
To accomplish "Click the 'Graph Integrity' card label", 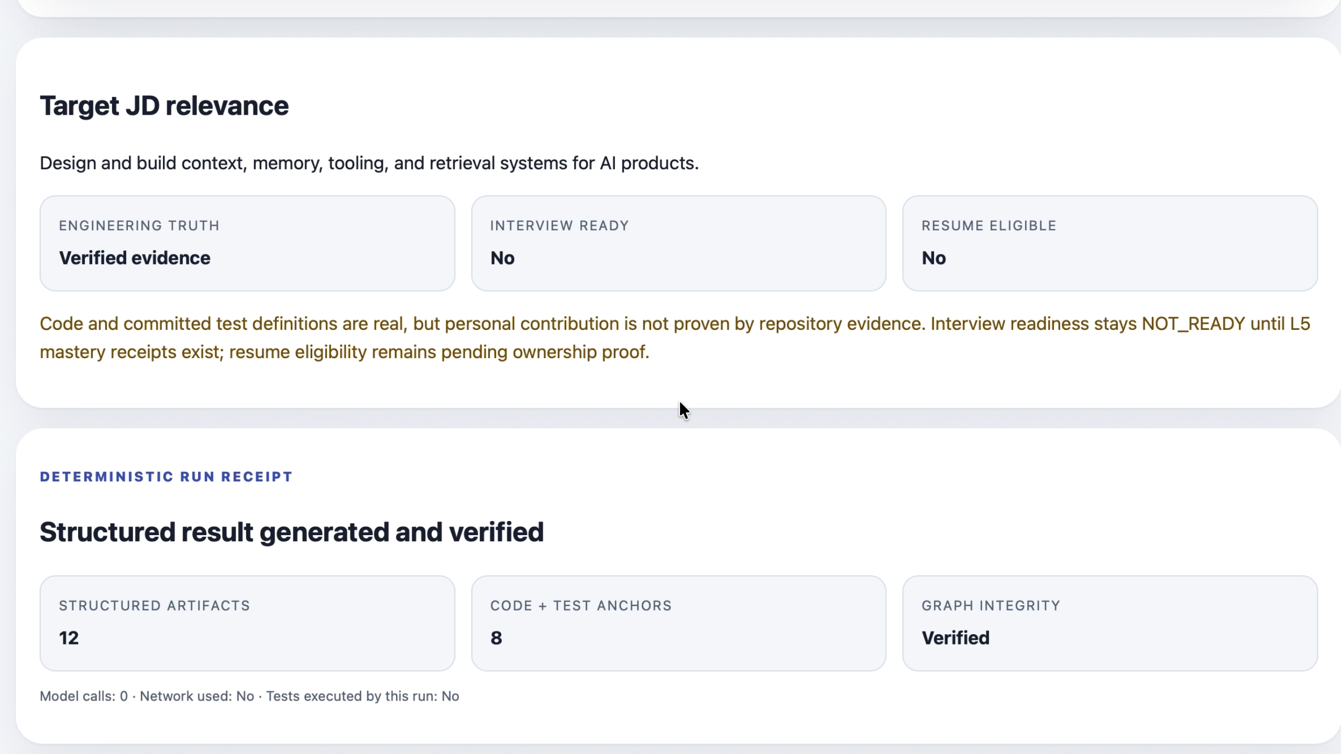I will click(x=991, y=606).
